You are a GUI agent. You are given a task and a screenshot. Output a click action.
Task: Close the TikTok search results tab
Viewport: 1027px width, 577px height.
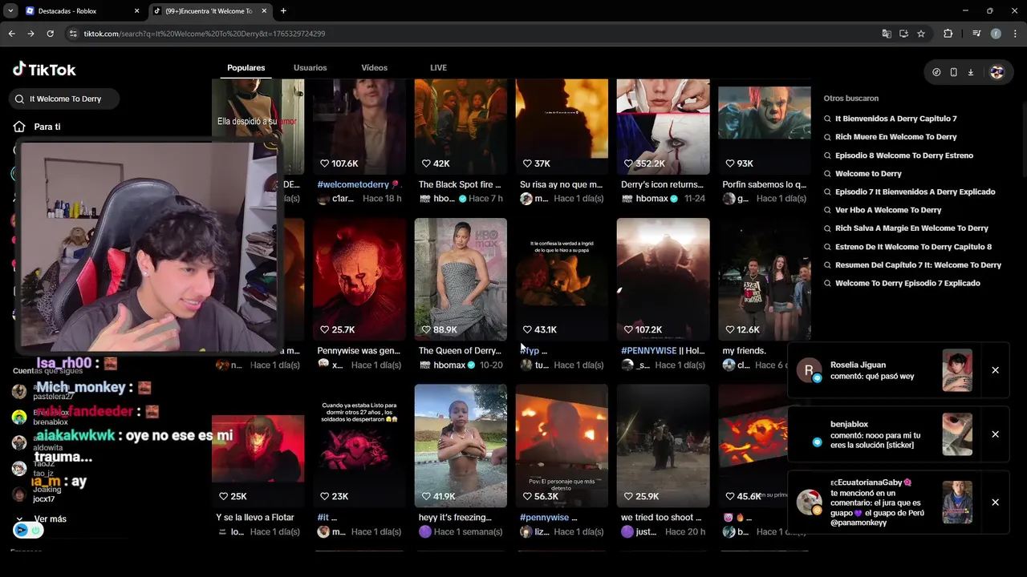(x=265, y=11)
